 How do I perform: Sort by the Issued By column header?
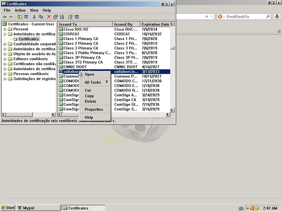(x=126, y=24)
